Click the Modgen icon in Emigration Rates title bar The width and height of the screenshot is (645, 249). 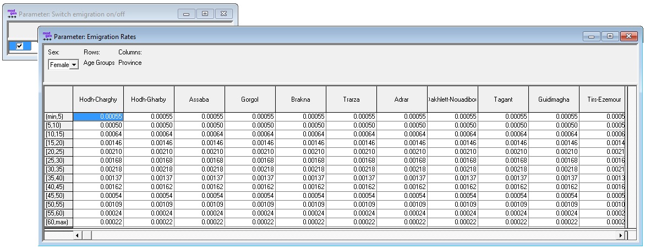pyautogui.click(x=47, y=36)
